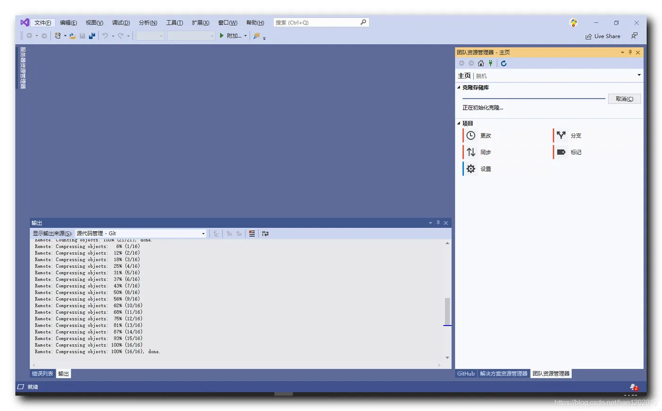
Task: Open the solution platforms combo box
Action: [x=191, y=36]
